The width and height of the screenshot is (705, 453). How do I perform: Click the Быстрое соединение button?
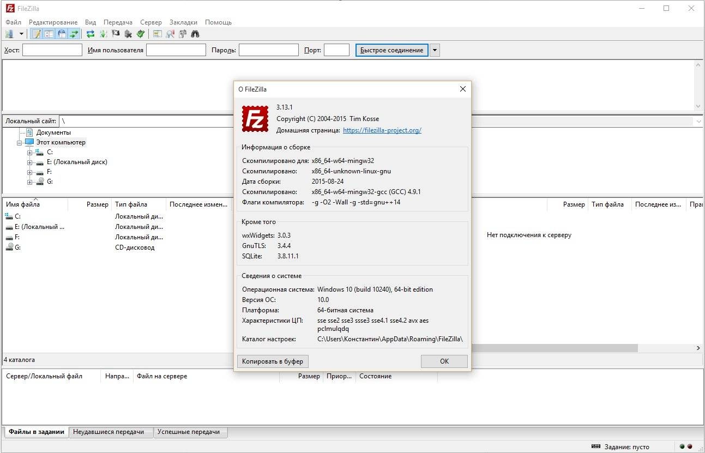(391, 50)
